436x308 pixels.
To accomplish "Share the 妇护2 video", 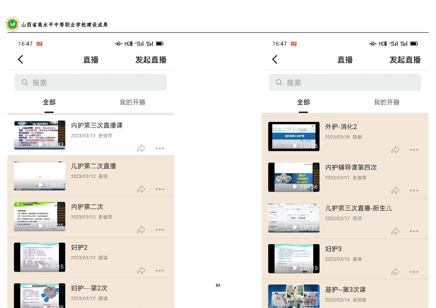I will coord(141,270).
